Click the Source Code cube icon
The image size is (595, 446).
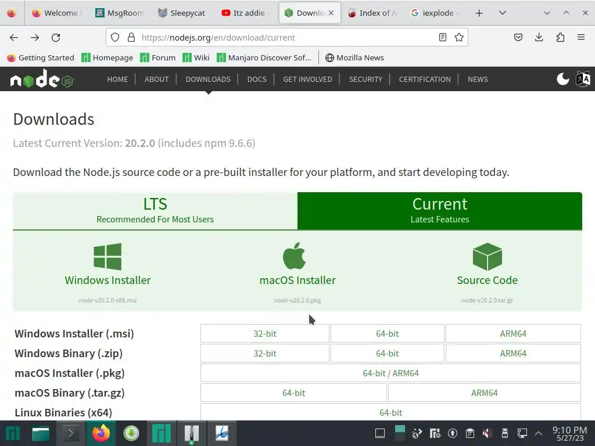[488, 257]
